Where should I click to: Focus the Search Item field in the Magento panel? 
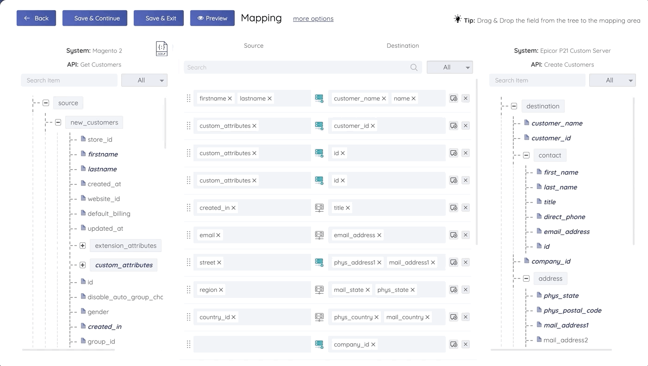coord(69,80)
